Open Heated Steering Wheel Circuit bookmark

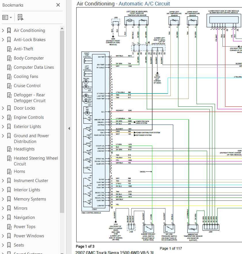tap(36, 161)
